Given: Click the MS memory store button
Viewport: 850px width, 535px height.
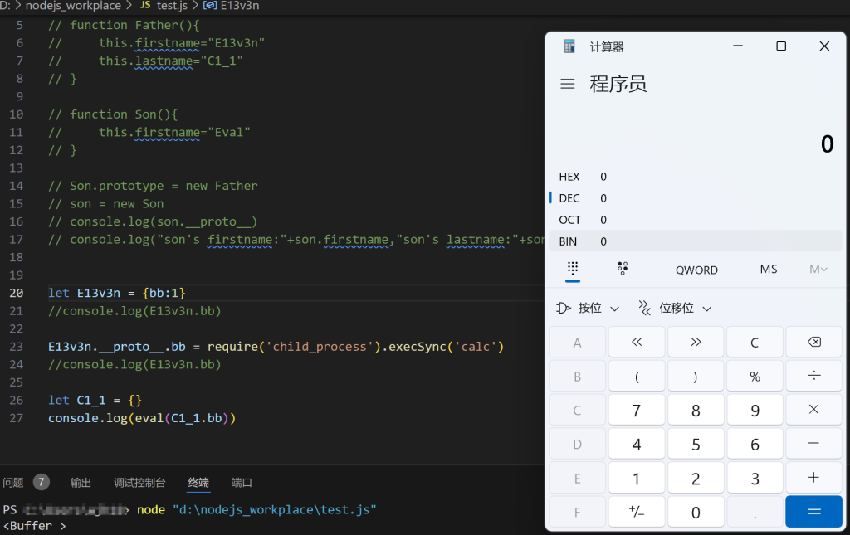Looking at the screenshot, I should [768, 269].
